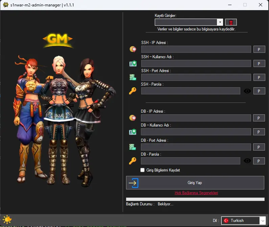Screen dimensions: 269x227
Task: Focus the SSH Kullanıcı Adı input field
Action: (x=196, y=63)
